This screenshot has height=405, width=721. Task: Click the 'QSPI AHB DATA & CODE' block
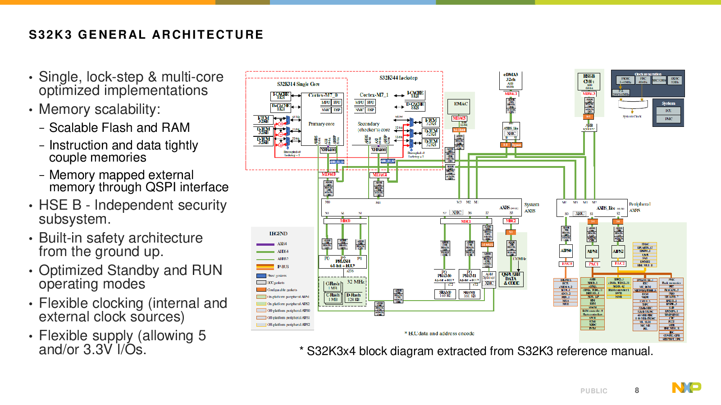click(x=511, y=279)
